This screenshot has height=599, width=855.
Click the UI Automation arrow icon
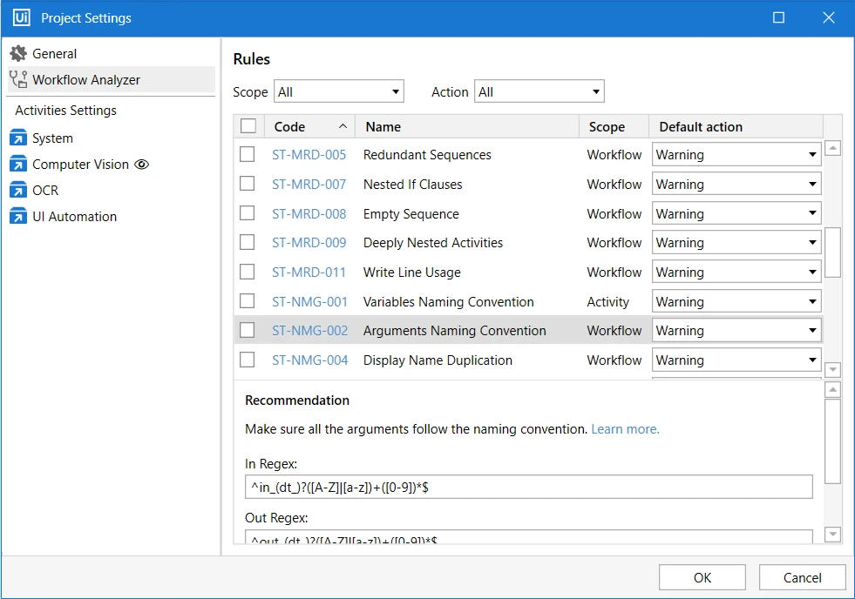tap(18, 217)
